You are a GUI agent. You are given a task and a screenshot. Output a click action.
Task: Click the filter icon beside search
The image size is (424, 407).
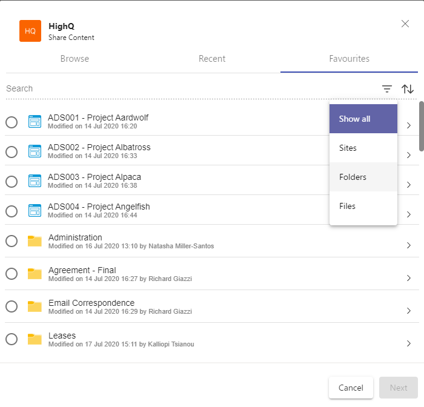point(387,89)
